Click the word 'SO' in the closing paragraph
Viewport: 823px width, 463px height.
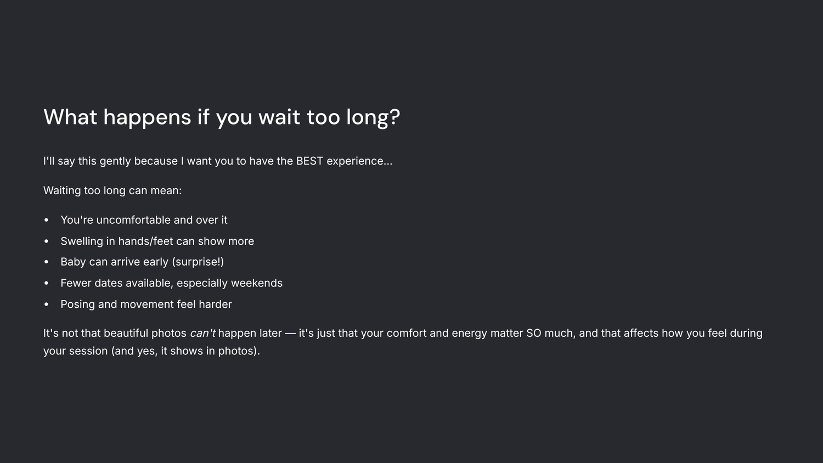[x=533, y=333]
